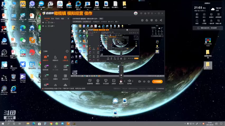Click the store icon in the stream header

(142, 20)
